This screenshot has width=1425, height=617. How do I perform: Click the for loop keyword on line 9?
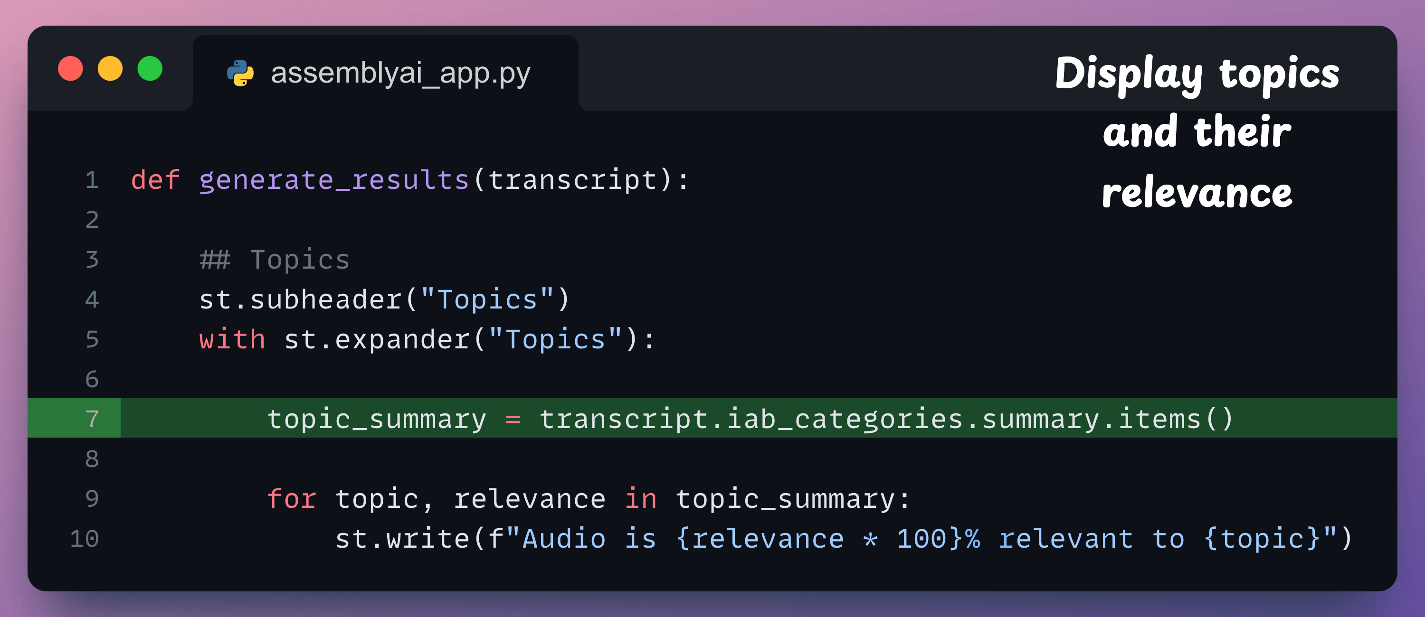292,498
